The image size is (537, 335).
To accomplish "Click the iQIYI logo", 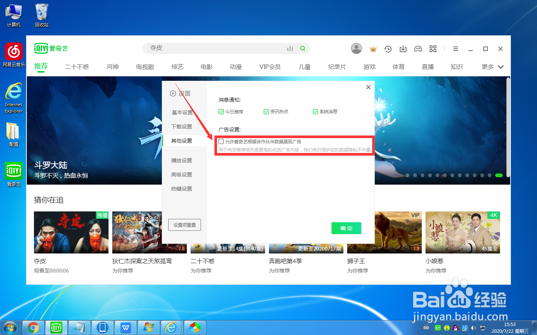I will coord(51,48).
